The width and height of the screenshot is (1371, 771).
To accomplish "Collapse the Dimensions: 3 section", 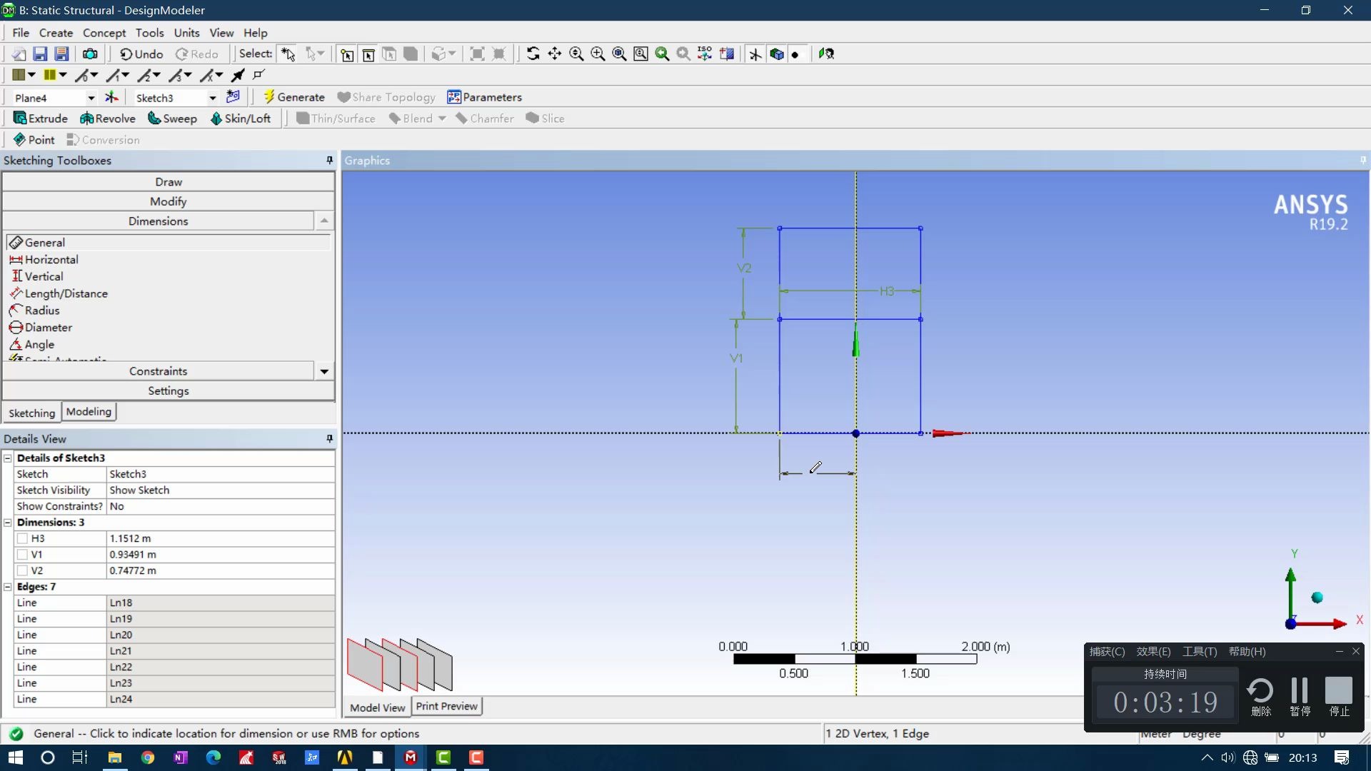I will (8, 523).
